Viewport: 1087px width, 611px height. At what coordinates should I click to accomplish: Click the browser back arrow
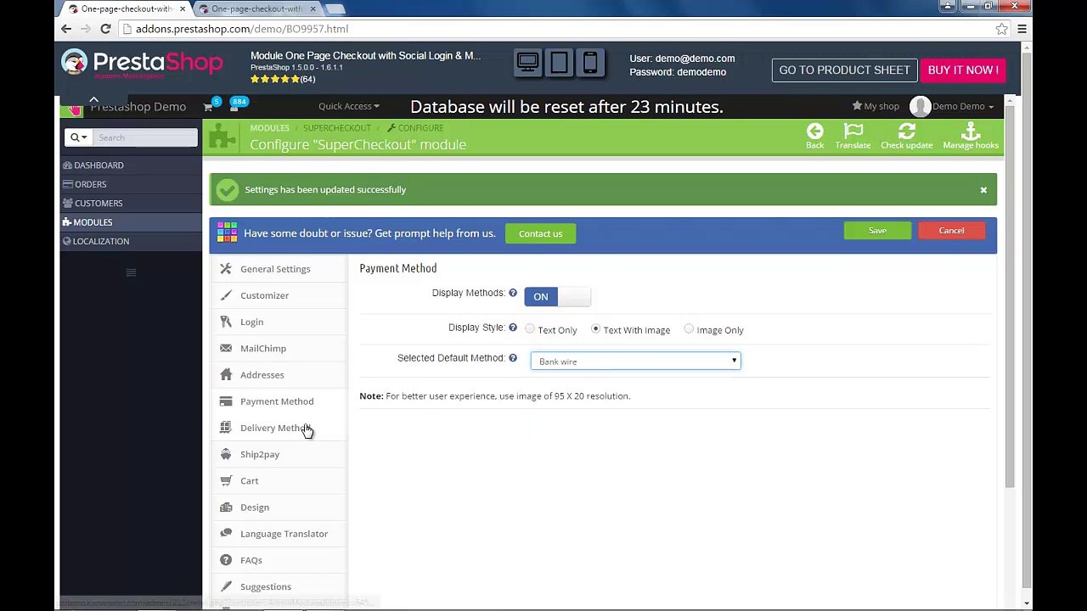click(66, 29)
